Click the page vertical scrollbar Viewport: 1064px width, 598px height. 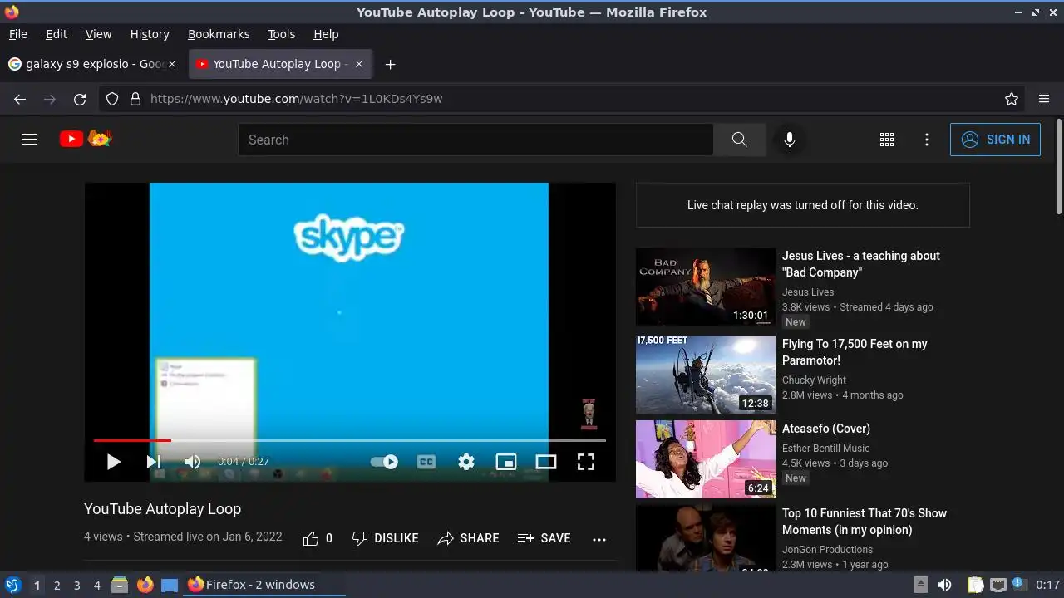[1058, 166]
